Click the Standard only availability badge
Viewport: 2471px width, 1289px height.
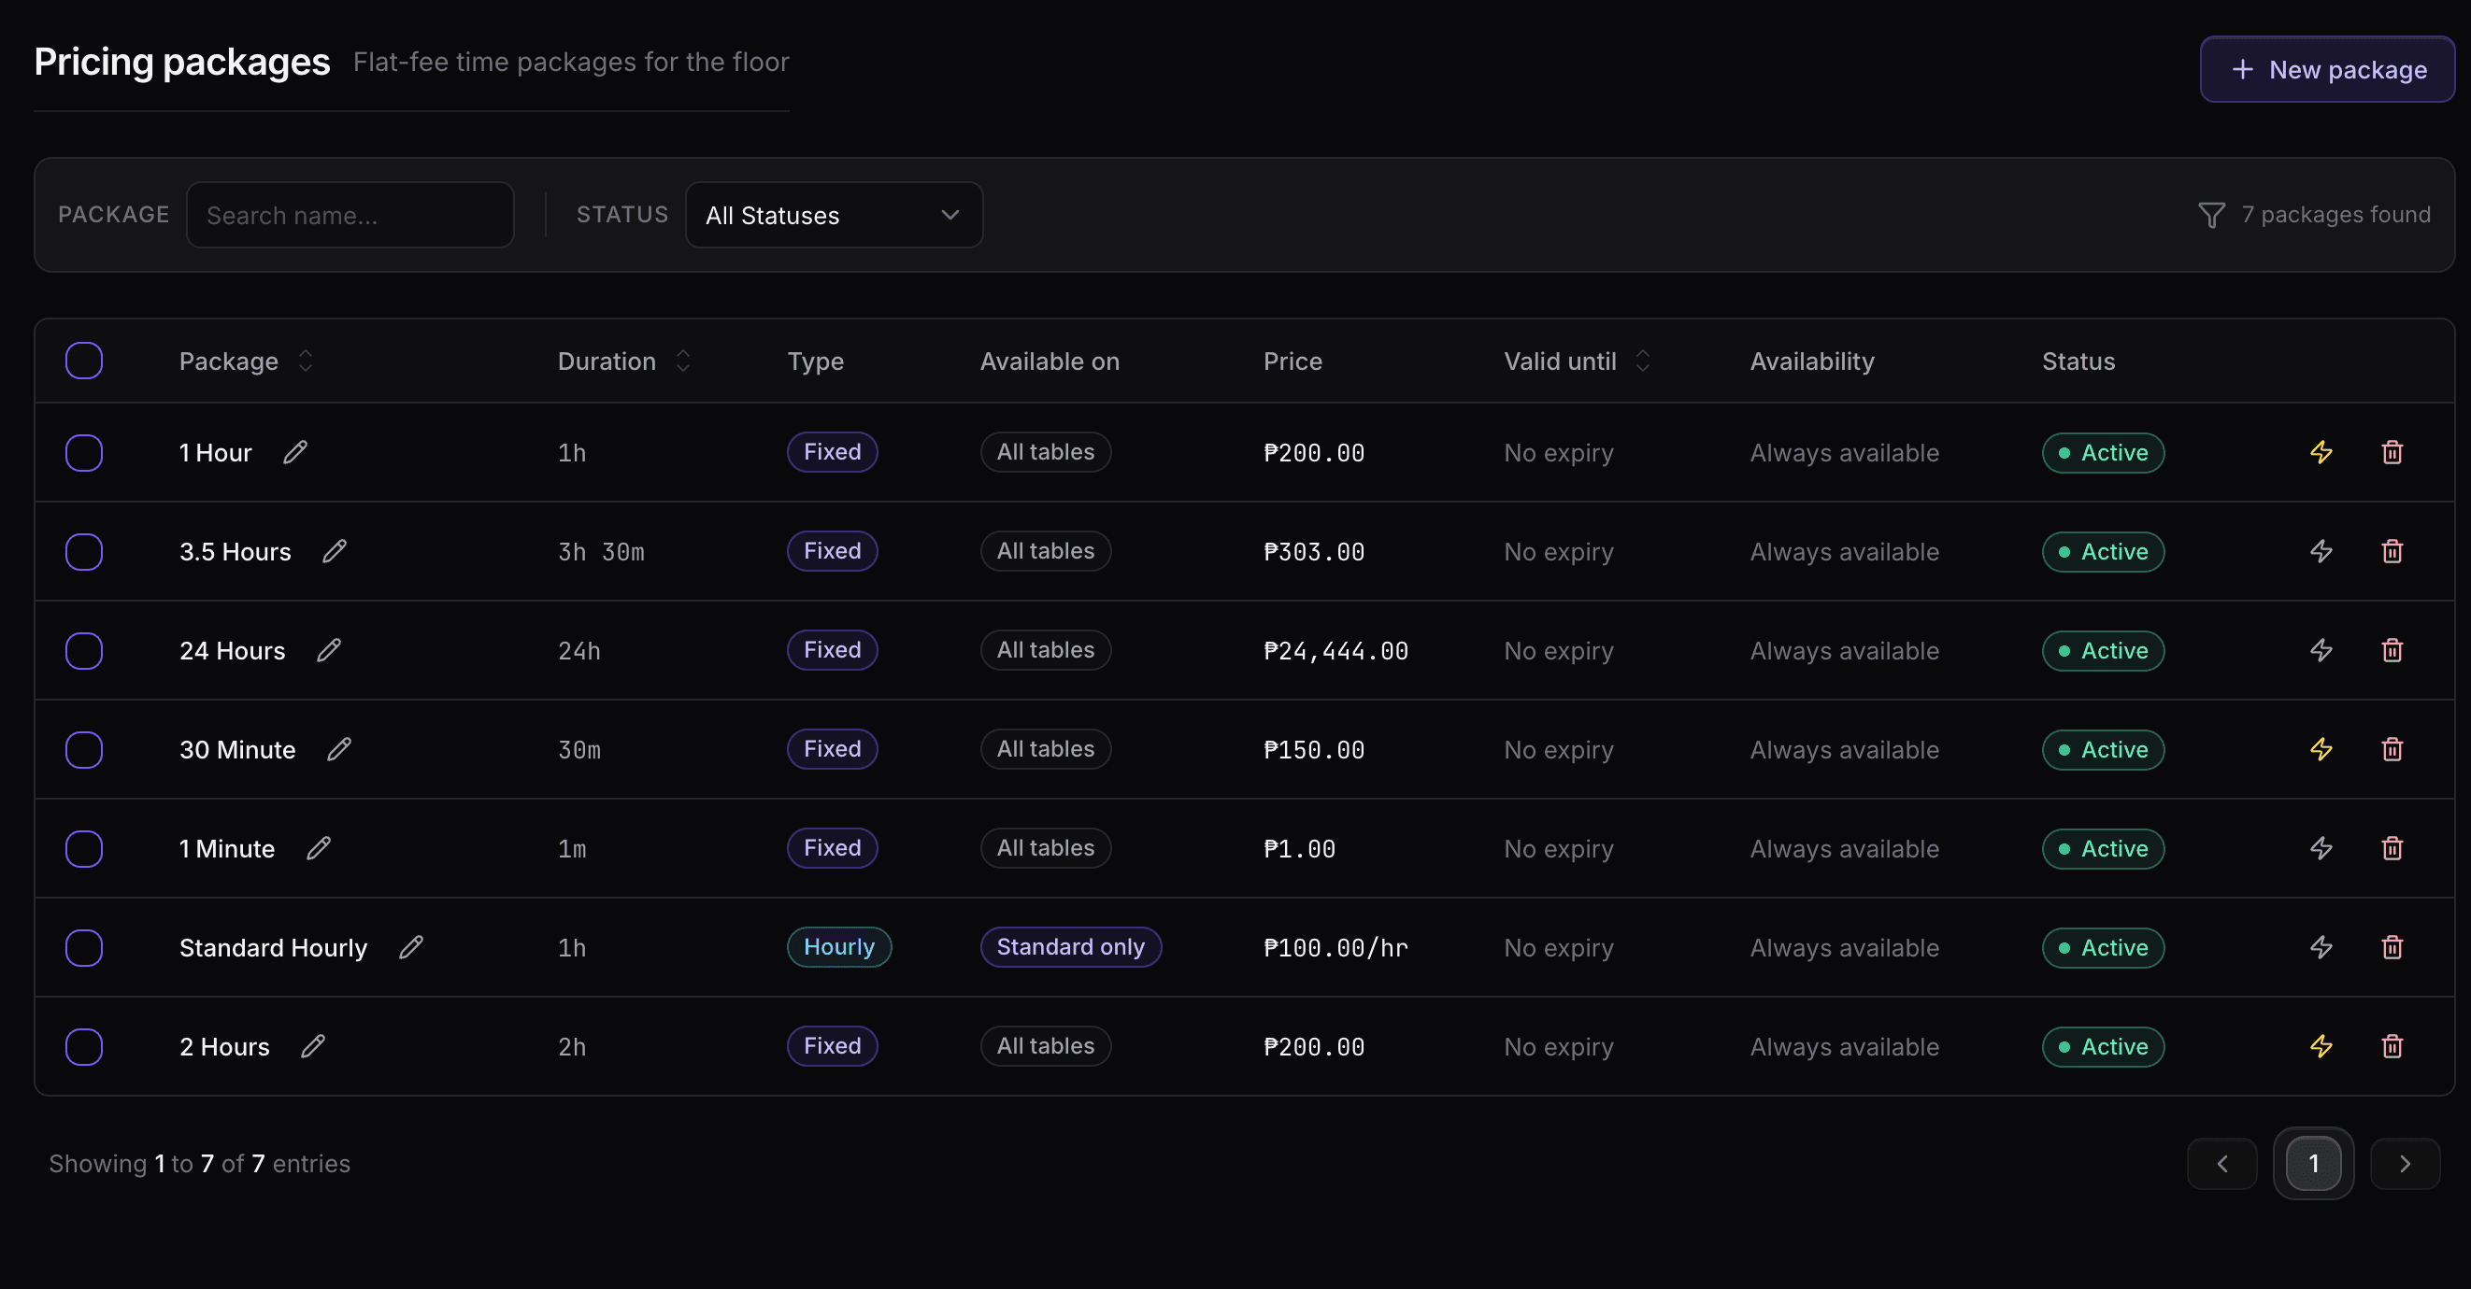click(x=1070, y=947)
